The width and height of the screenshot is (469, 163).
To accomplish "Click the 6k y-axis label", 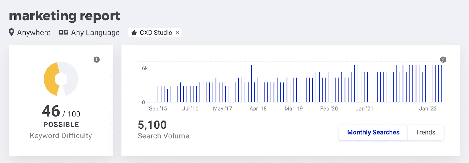I will (145, 68).
